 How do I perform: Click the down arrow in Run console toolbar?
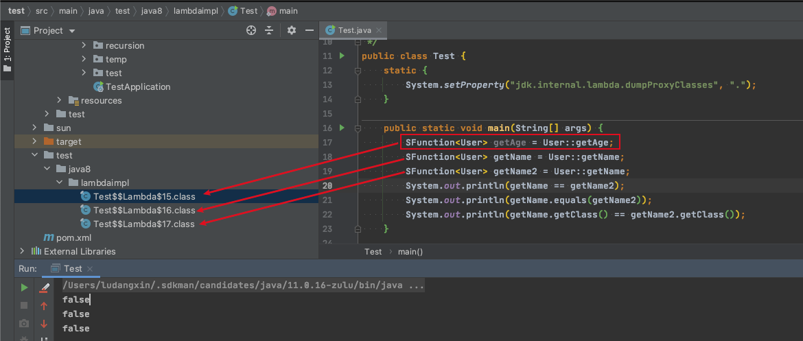(44, 324)
